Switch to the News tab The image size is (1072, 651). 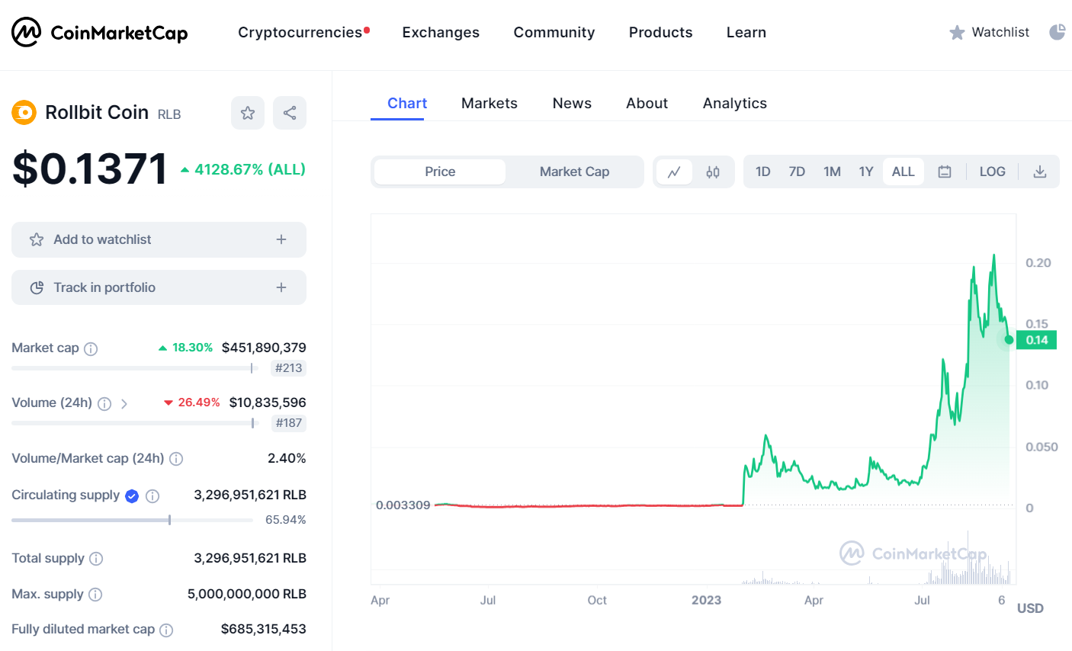click(572, 103)
